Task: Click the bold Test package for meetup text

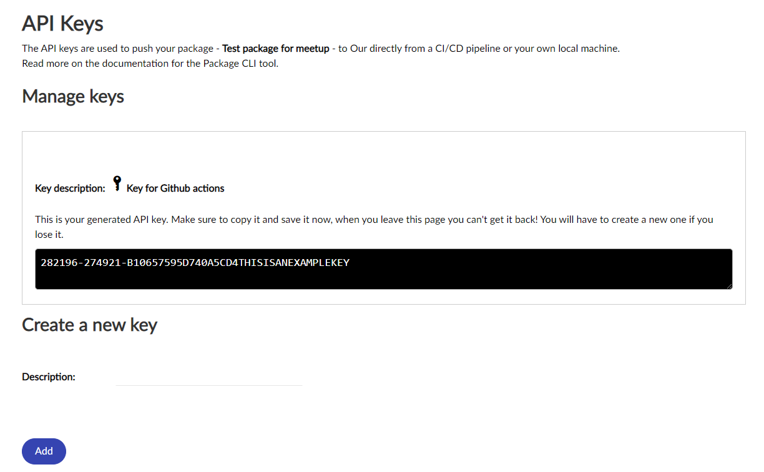Action: pyautogui.click(x=276, y=48)
